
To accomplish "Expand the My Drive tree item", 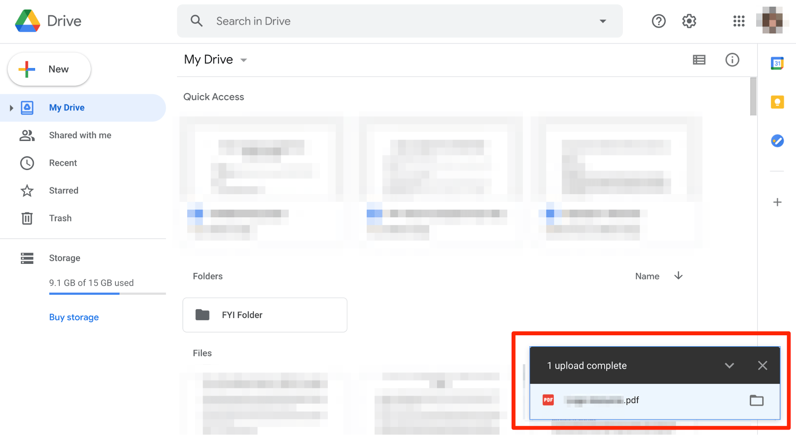I will [11, 108].
